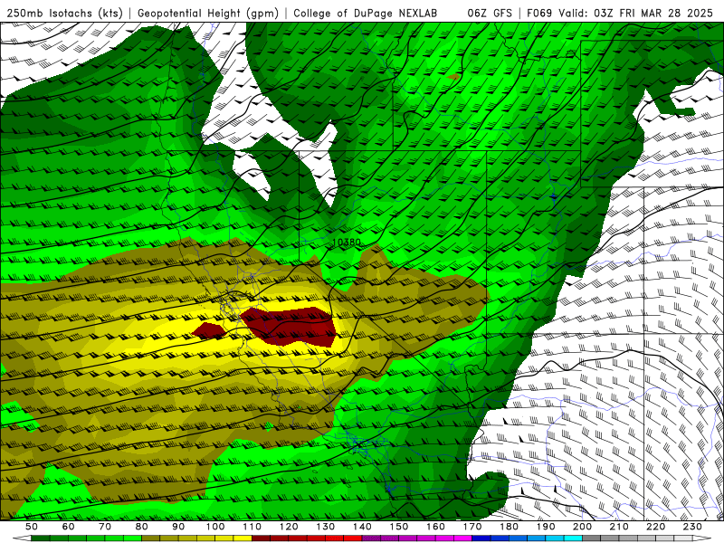Click the bright yellow colorbar swatch below '110'
The width and height of the screenshot is (724, 543).
[x=243, y=538]
